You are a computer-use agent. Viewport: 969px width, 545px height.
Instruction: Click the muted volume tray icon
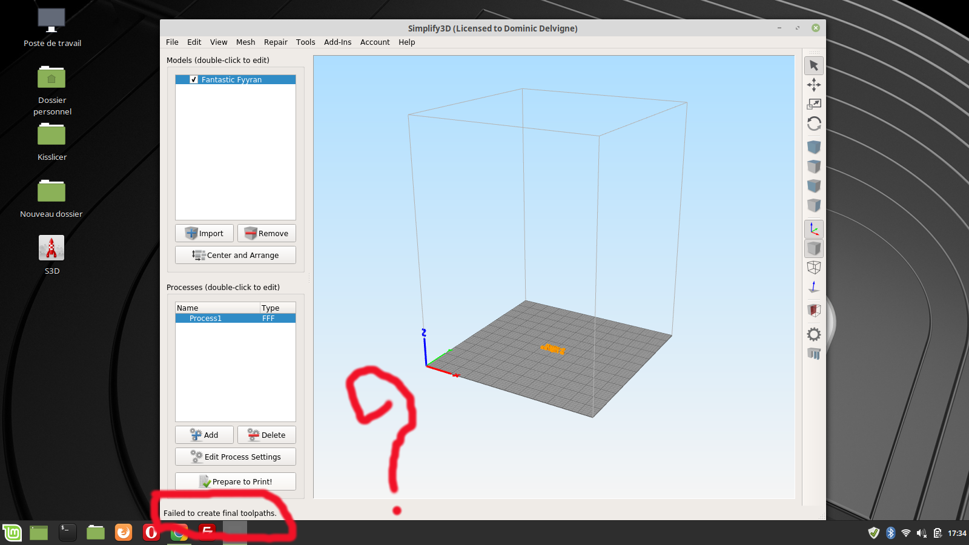click(x=922, y=533)
